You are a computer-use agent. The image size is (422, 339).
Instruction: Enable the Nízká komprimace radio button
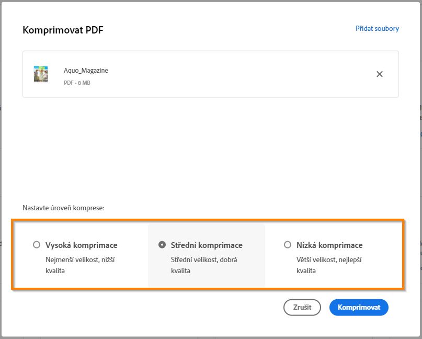click(288, 245)
